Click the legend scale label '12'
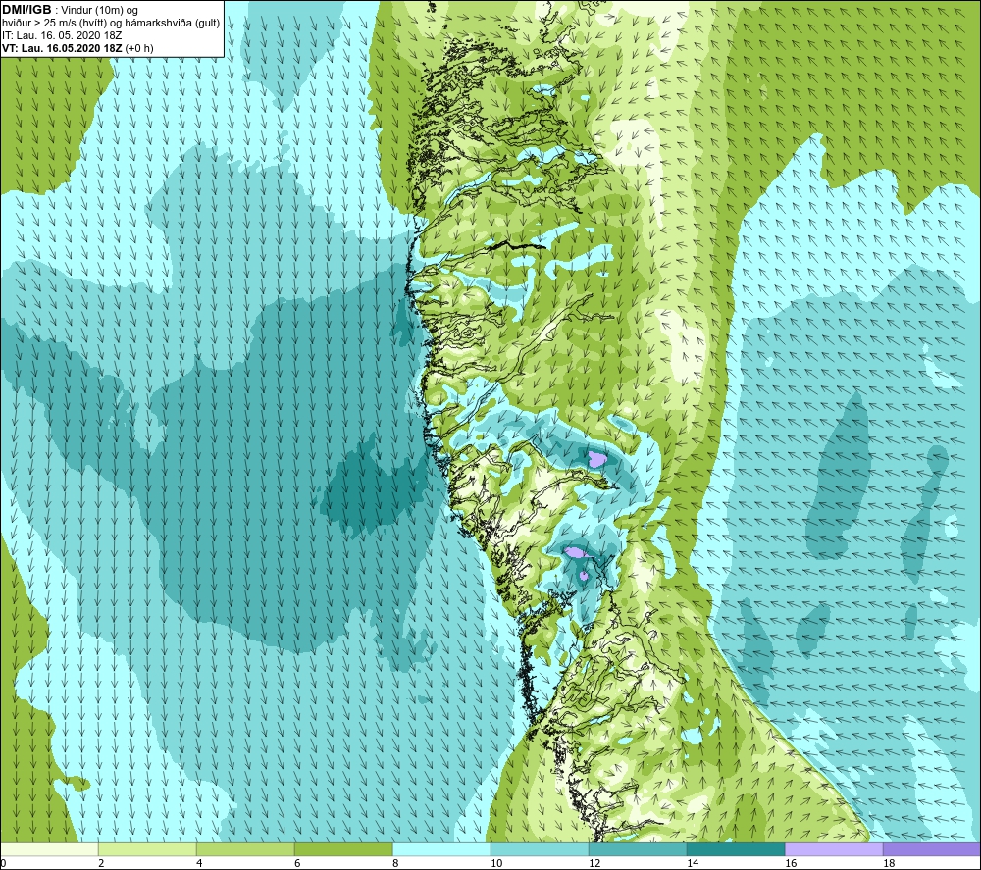981x870 pixels. click(594, 863)
